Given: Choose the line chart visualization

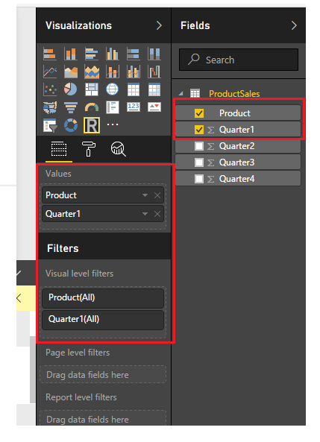Looking at the screenshot, I should 50,72.
